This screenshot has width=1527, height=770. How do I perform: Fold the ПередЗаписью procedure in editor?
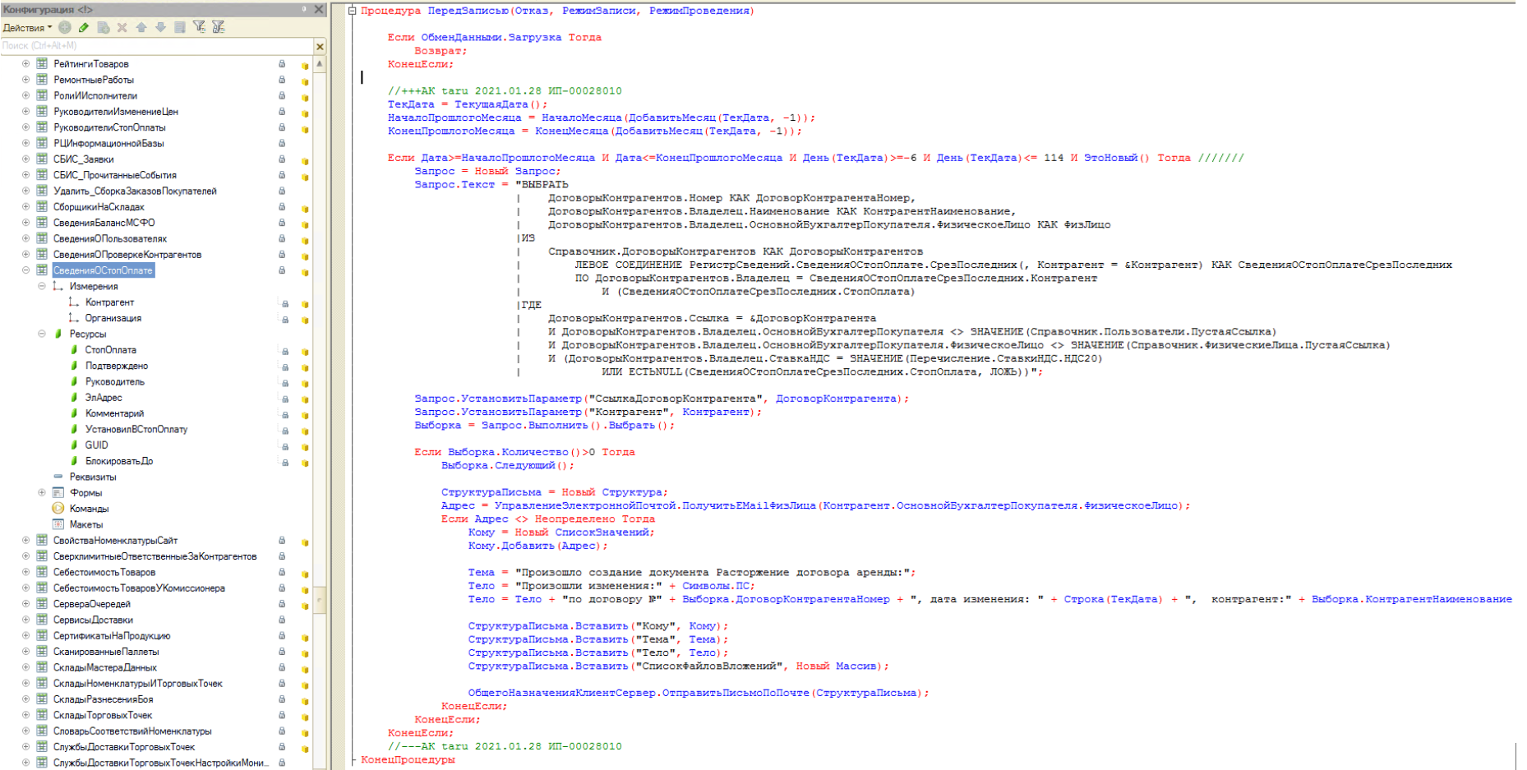(353, 11)
